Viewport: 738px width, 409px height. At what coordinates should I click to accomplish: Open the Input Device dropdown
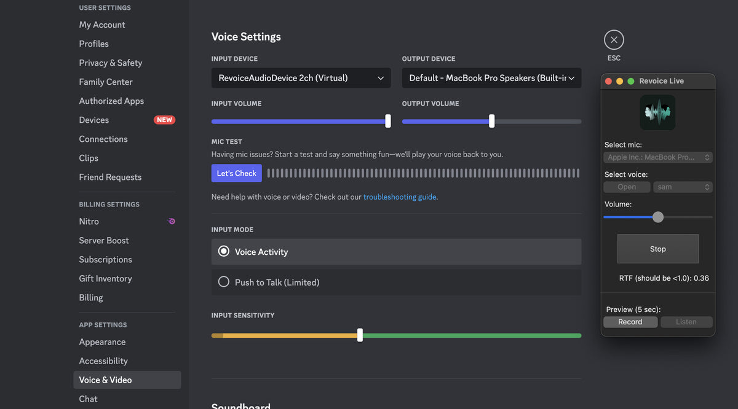[301, 78]
